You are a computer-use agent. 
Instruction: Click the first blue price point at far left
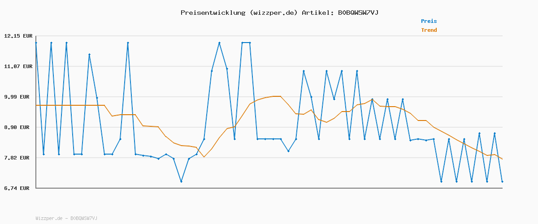36,43
